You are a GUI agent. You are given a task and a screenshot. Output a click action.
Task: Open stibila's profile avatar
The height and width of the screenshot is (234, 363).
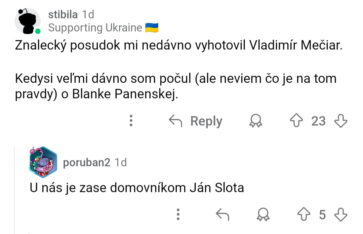click(28, 22)
